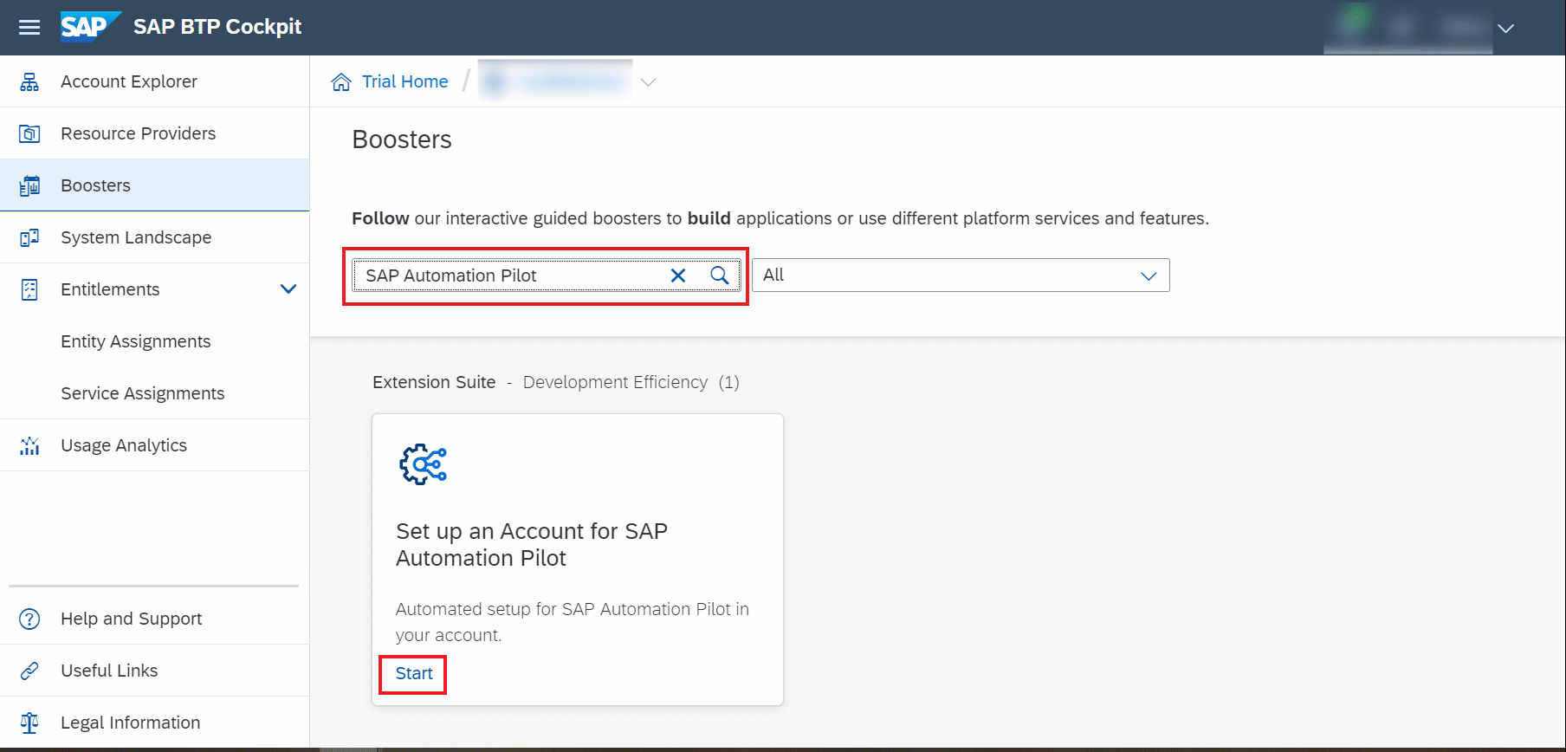The image size is (1566, 752).
Task: Open Account Explorer in sidebar
Action: (129, 81)
